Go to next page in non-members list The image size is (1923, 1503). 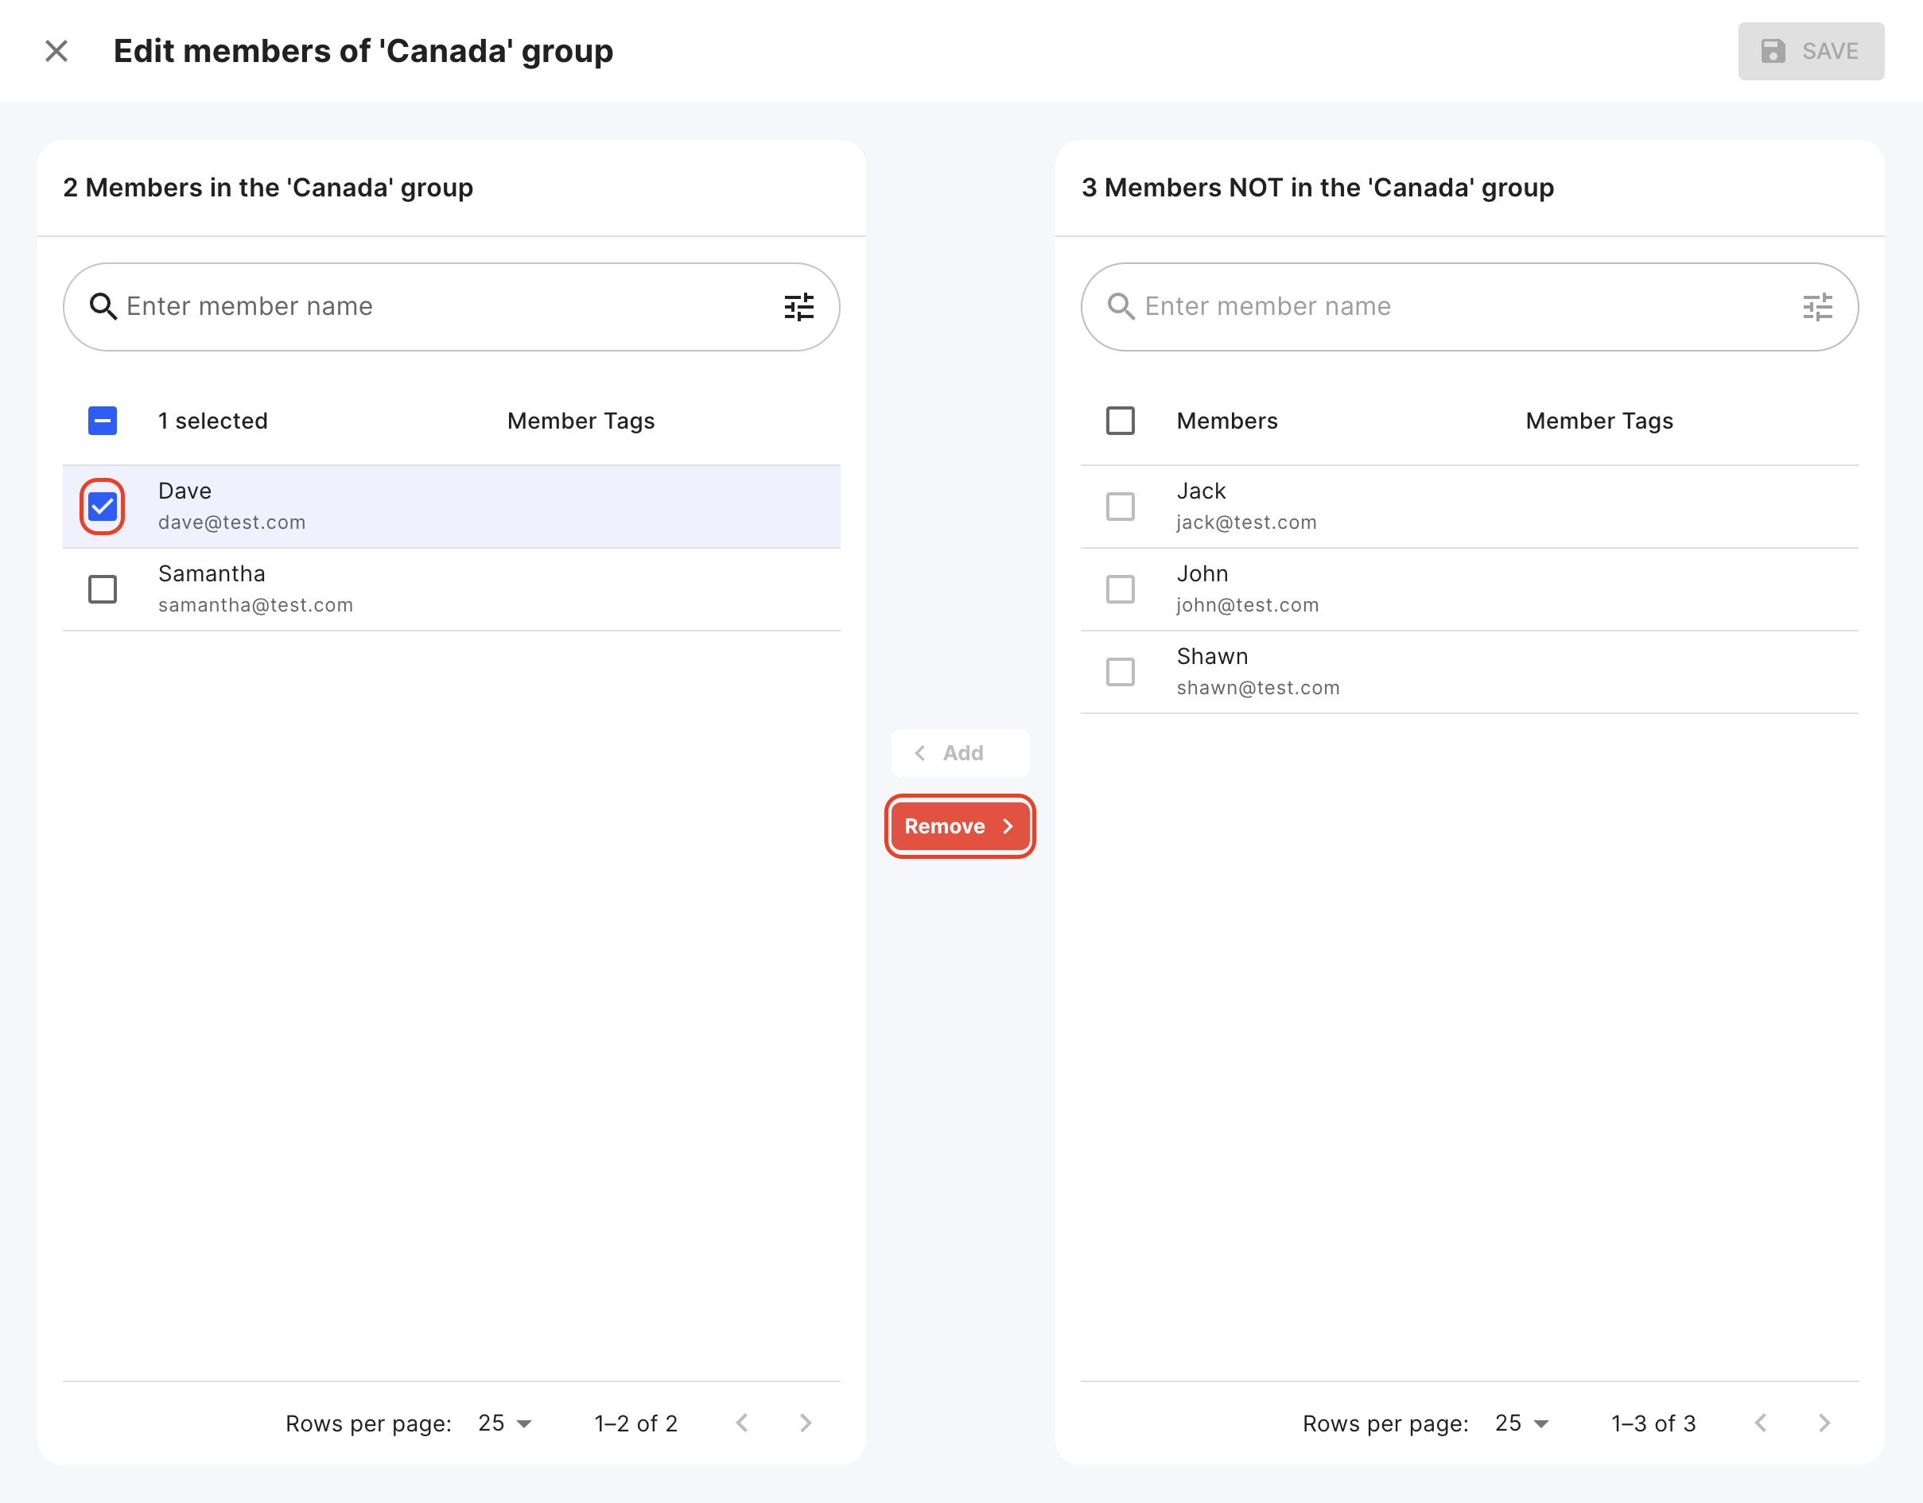point(1824,1423)
